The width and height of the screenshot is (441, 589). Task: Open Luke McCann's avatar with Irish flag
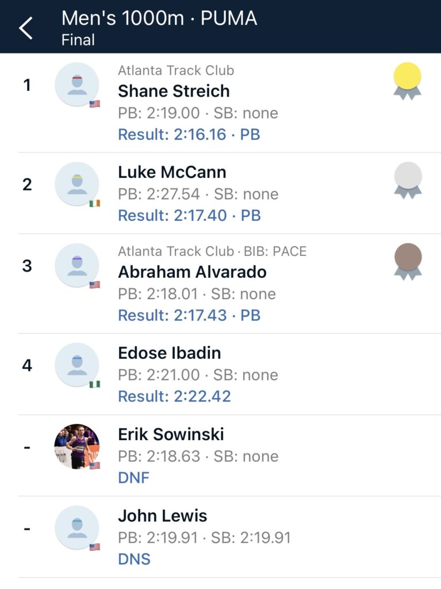[x=77, y=185]
